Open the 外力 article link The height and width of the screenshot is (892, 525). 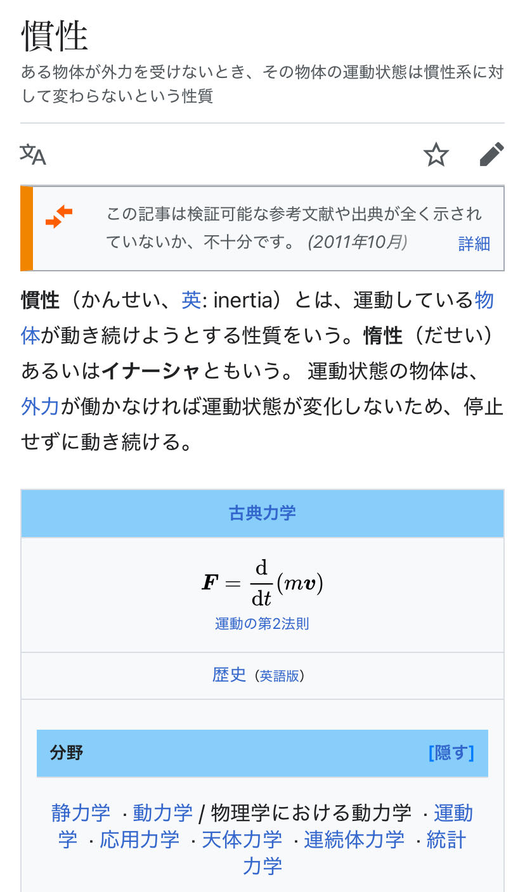40,406
